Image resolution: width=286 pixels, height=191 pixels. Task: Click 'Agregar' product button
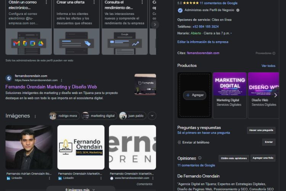tap(194, 95)
